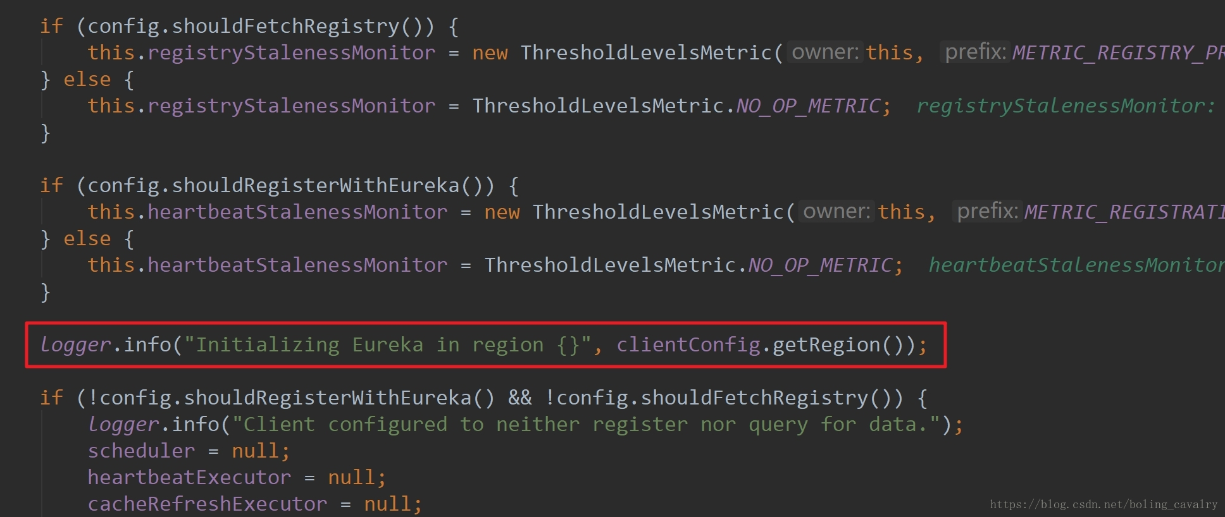The height and width of the screenshot is (517, 1225).
Task: Click negated shouldFetchRegistry call after &&
Action: click(x=754, y=398)
